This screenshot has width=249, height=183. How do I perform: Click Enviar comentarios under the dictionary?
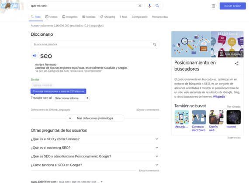pyautogui.click(x=148, y=110)
